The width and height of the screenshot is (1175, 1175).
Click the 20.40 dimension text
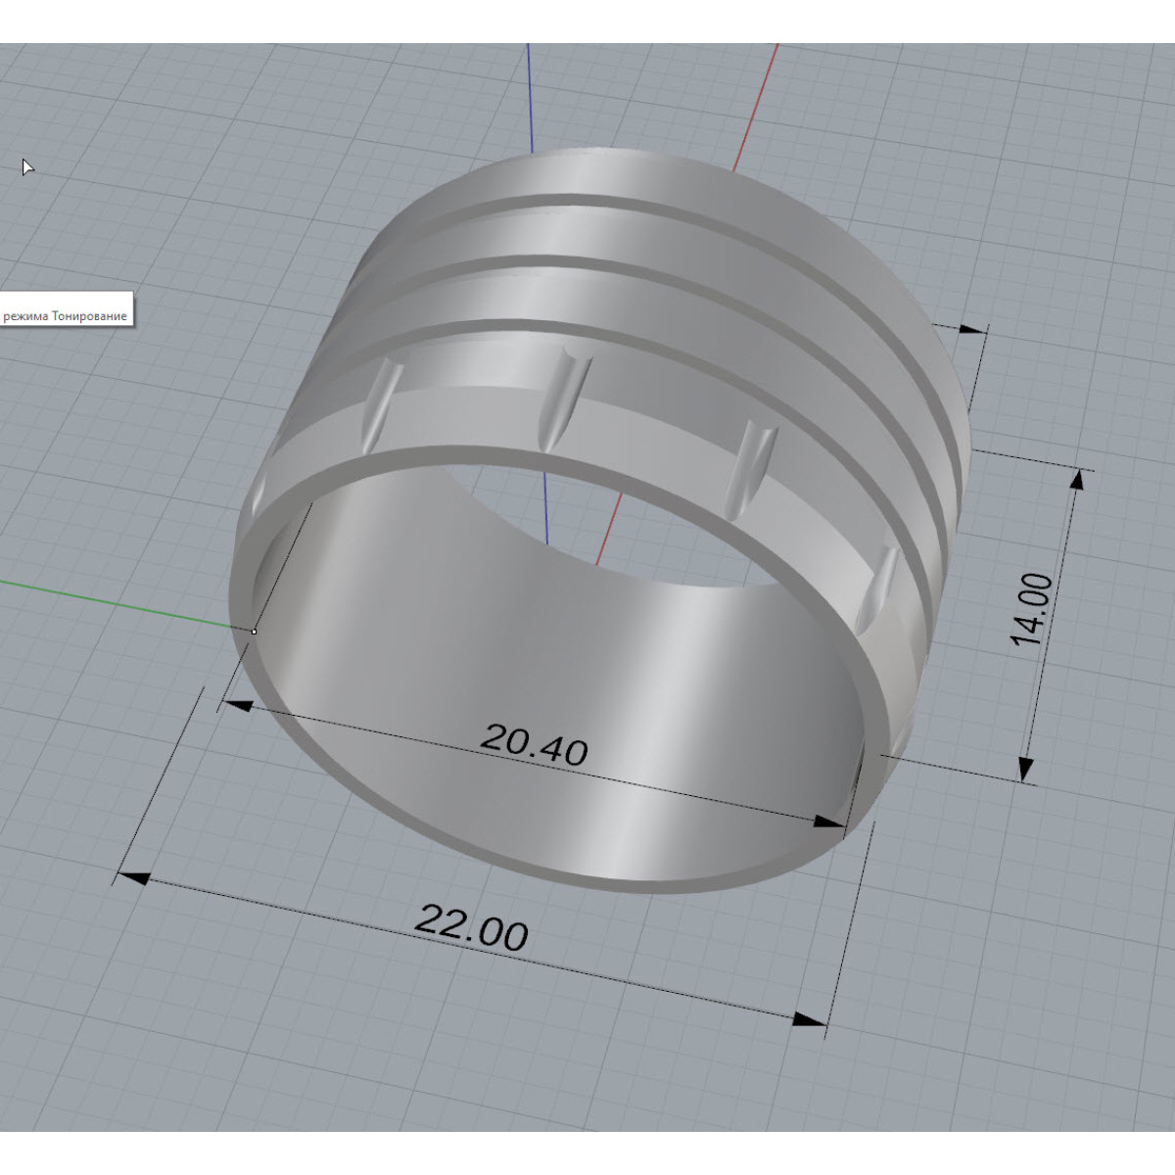tap(534, 744)
